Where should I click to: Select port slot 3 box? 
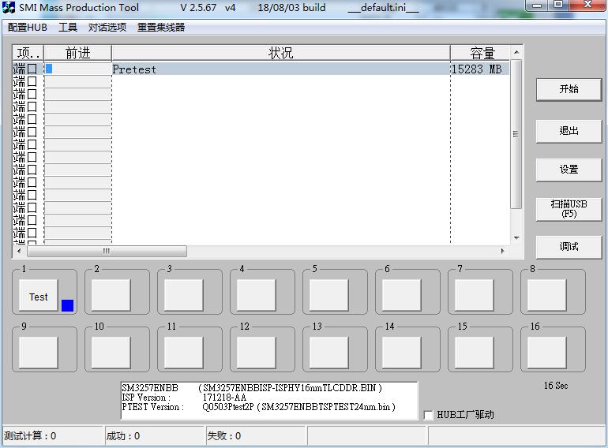click(x=183, y=295)
